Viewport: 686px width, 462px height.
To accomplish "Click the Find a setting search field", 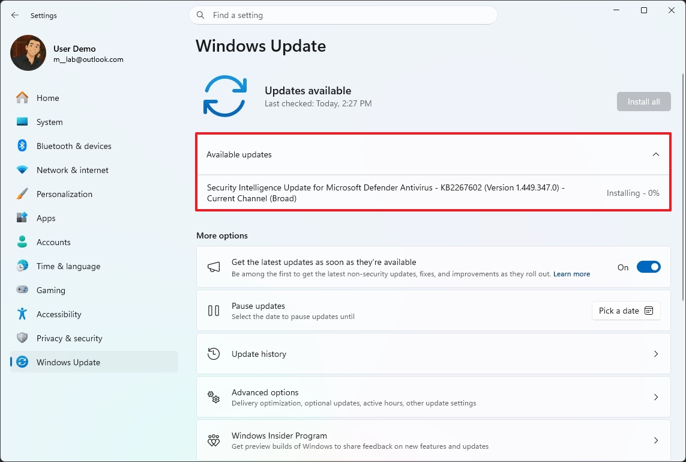I will coord(343,15).
